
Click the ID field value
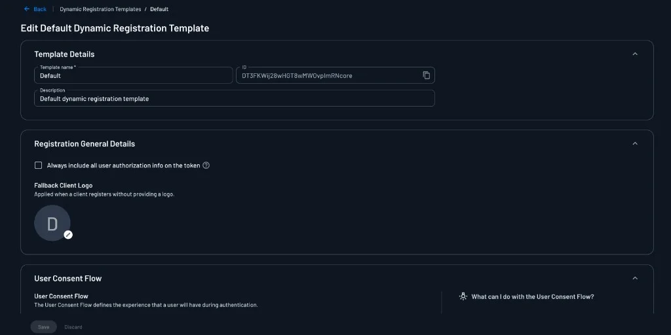pos(297,76)
